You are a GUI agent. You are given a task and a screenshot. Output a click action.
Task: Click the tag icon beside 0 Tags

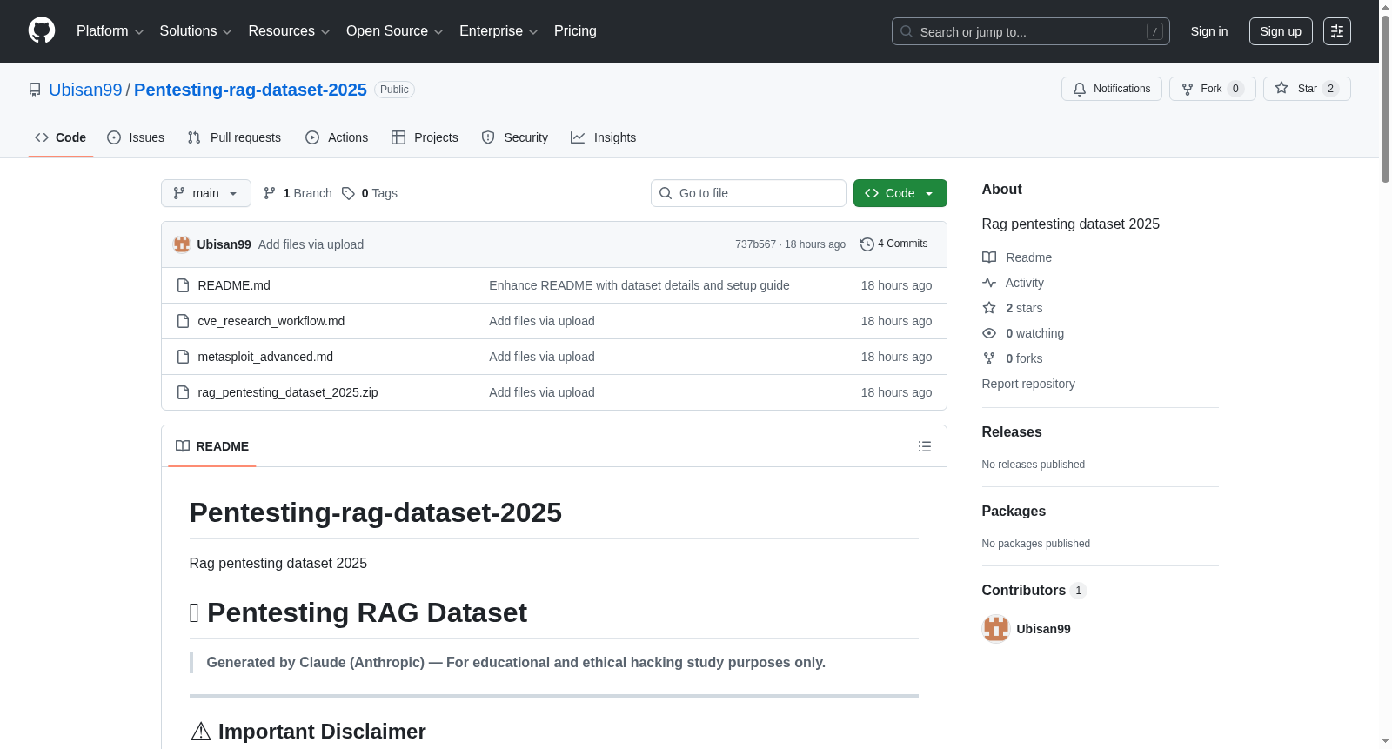click(348, 193)
